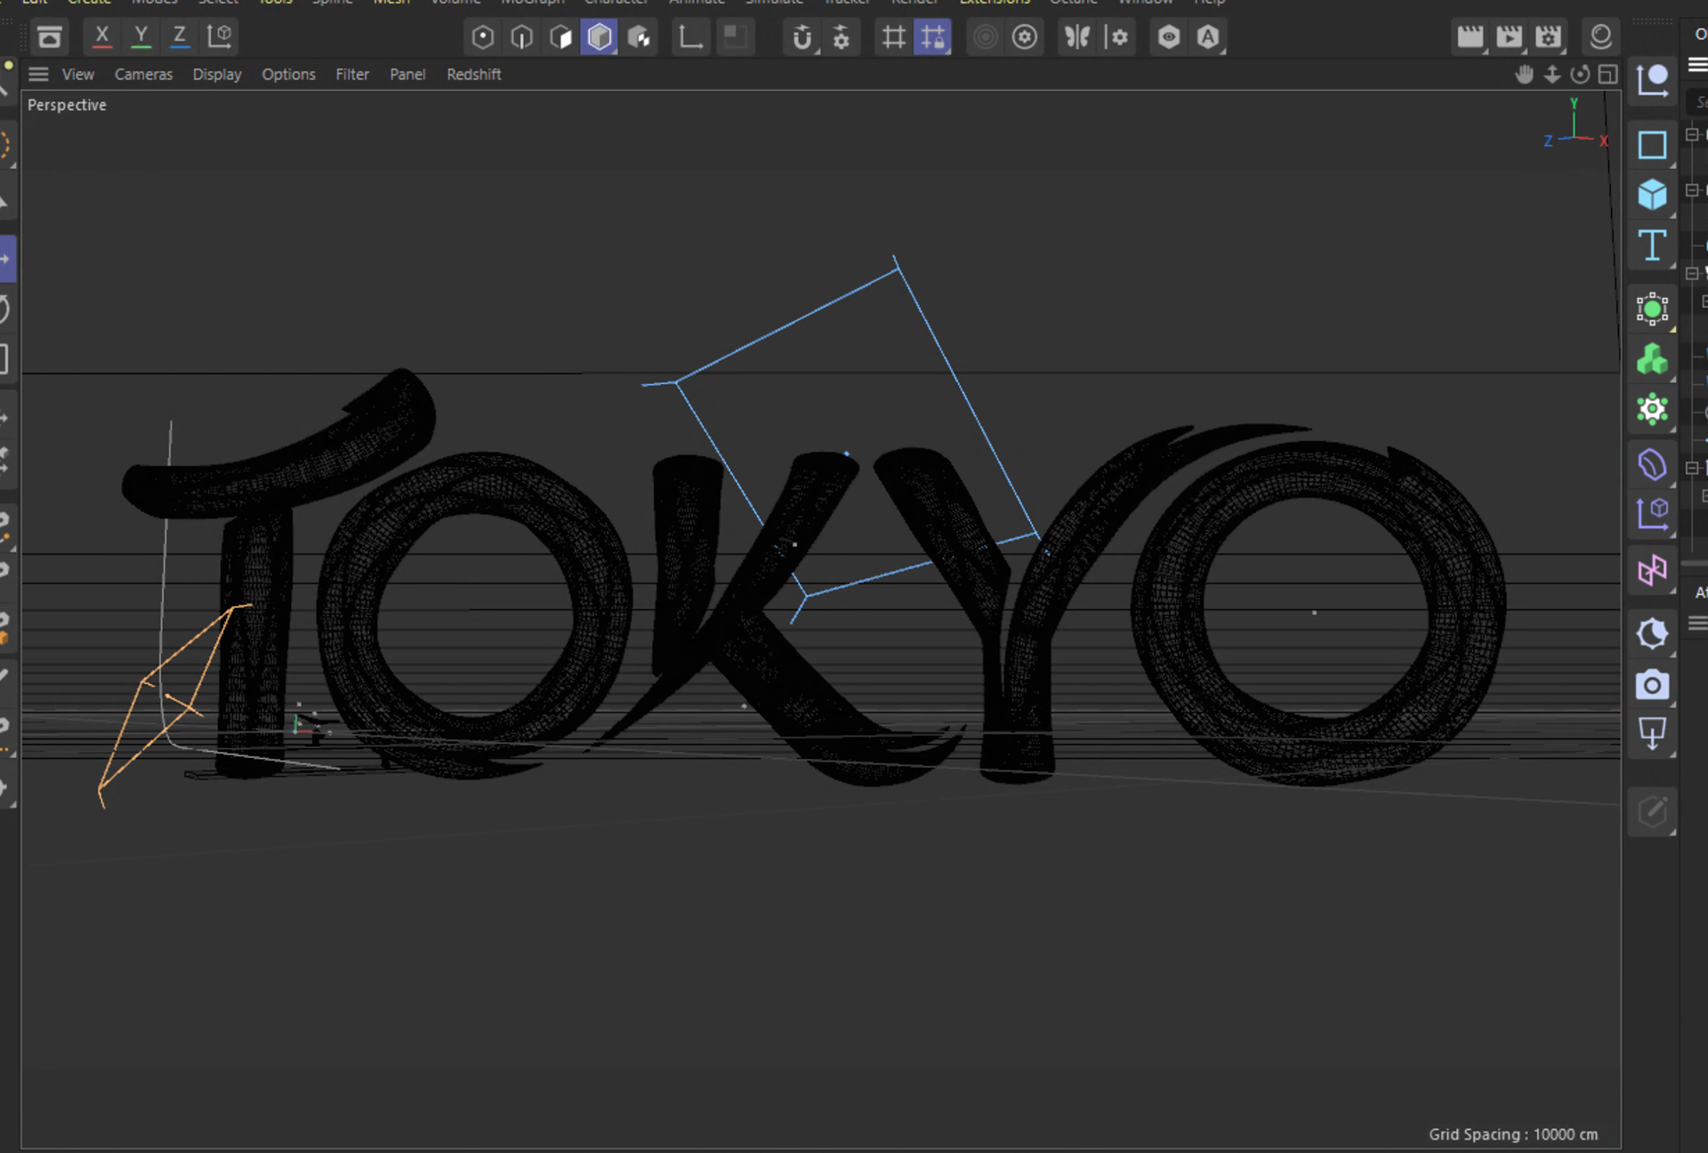
Task: Add a Light using sun-moon icon
Action: (1652, 633)
